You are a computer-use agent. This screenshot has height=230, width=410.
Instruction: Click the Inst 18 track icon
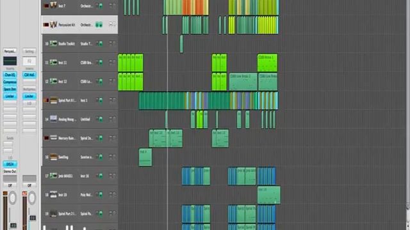[x=53, y=194]
